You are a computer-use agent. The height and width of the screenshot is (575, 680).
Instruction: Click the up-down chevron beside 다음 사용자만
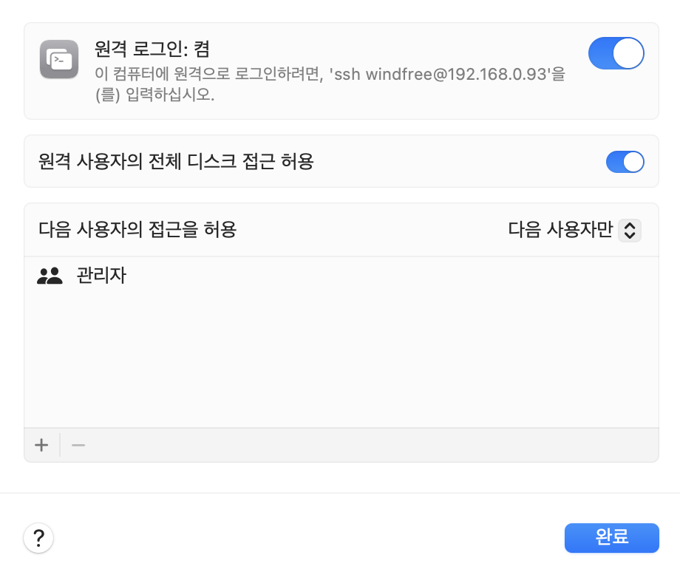point(629,231)
